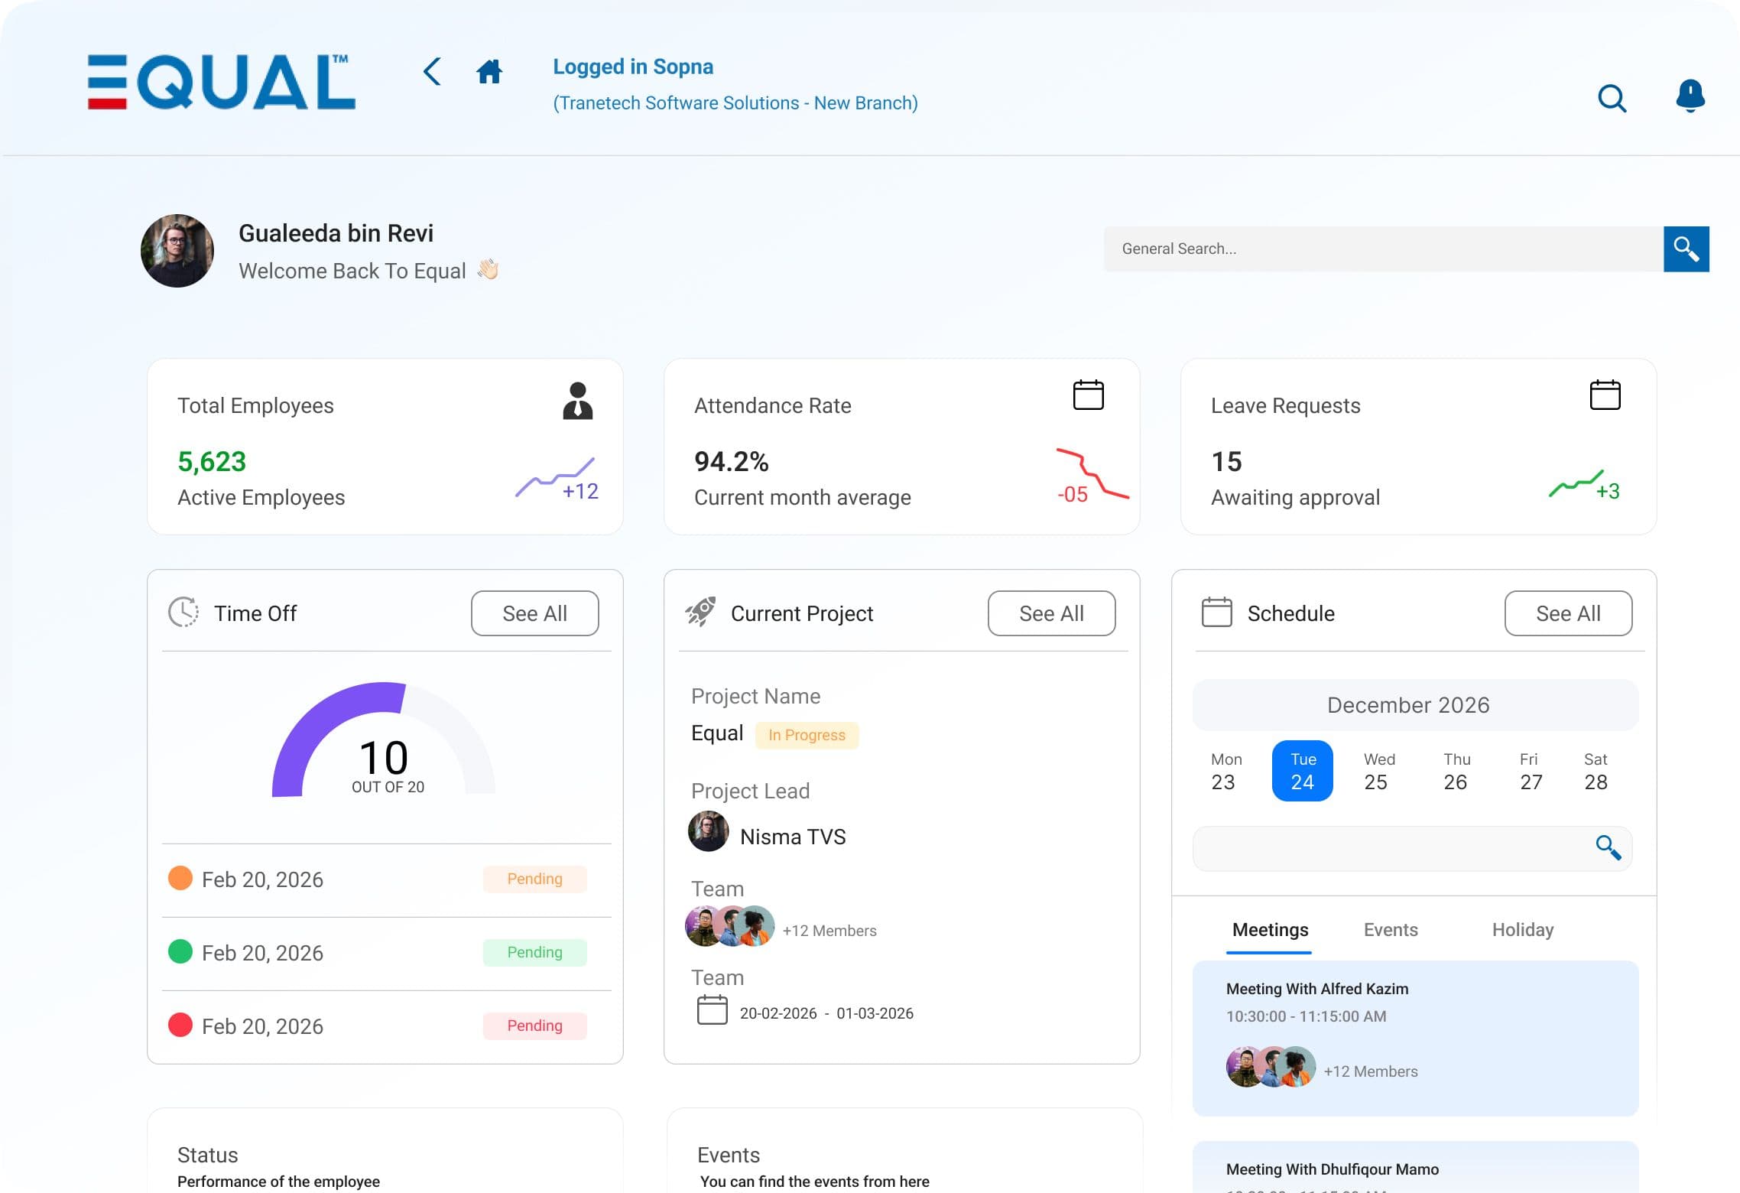Viewport: 1740px width, 1193px height.
Task: Go to the Home icon
Action: (489, 72)
